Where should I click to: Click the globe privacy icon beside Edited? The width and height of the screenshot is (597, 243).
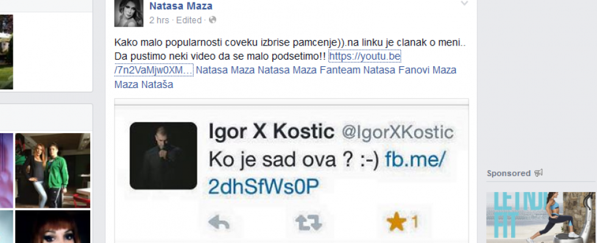(212, 20)
